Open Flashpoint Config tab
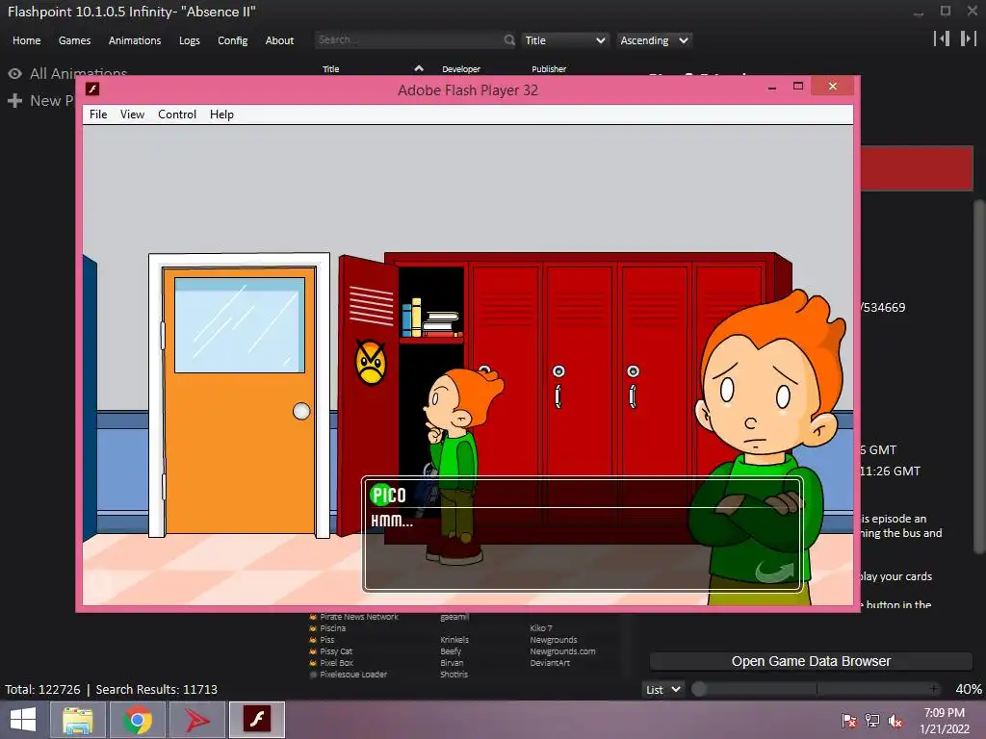The width and height of the screenshot is (986, 739). (x=233, y=40)
